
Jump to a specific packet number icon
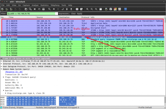(x=62, y=9)
